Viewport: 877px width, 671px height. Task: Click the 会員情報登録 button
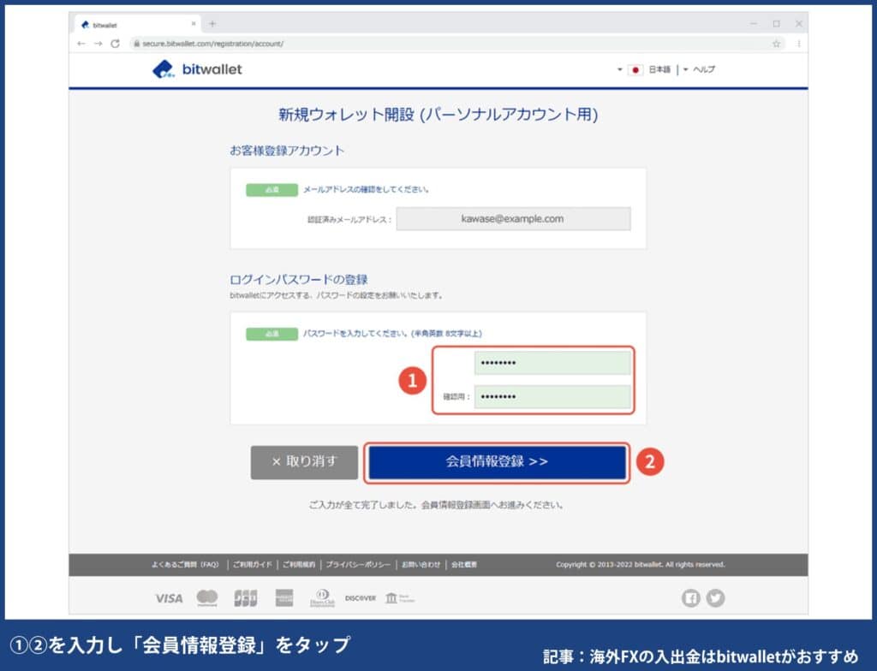(x=498, y=462)
